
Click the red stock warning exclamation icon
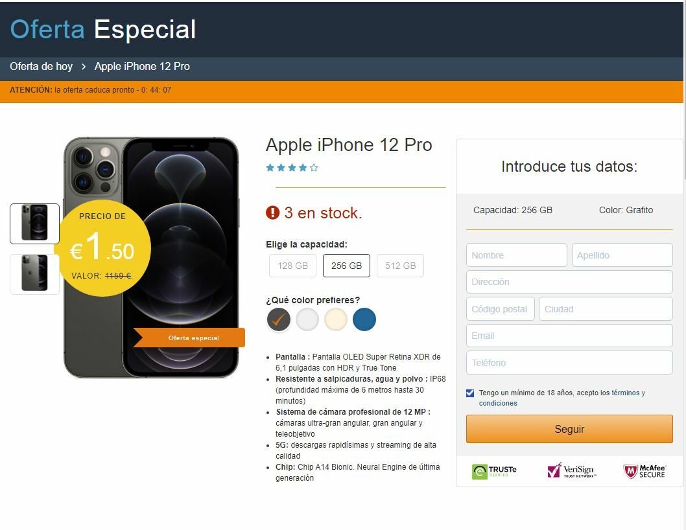tap(272, 213)
